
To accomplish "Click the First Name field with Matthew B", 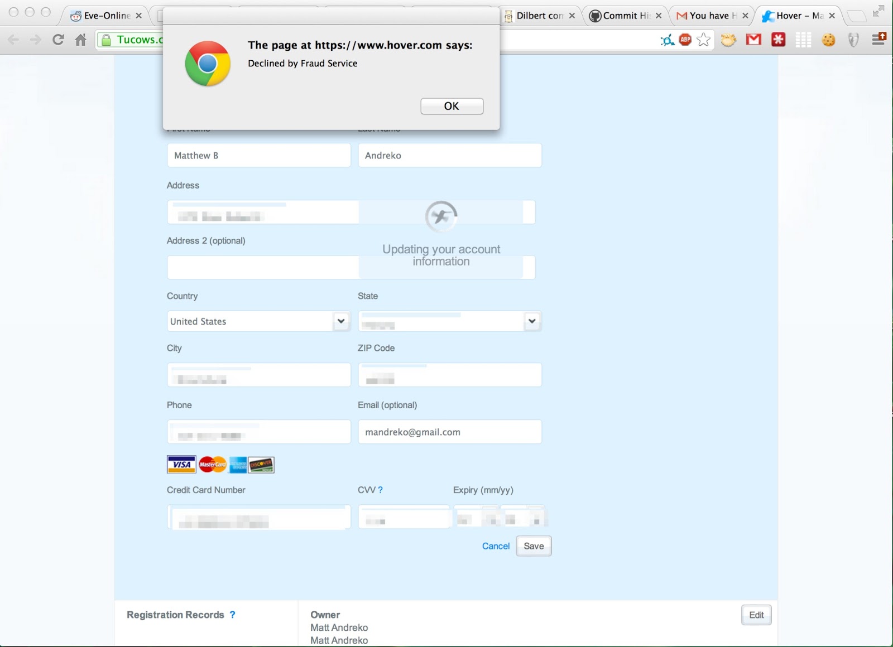I will click(x=259, y=155).
